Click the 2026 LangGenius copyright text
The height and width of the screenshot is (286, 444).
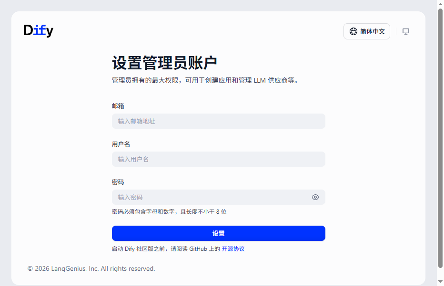pos(91,268)
